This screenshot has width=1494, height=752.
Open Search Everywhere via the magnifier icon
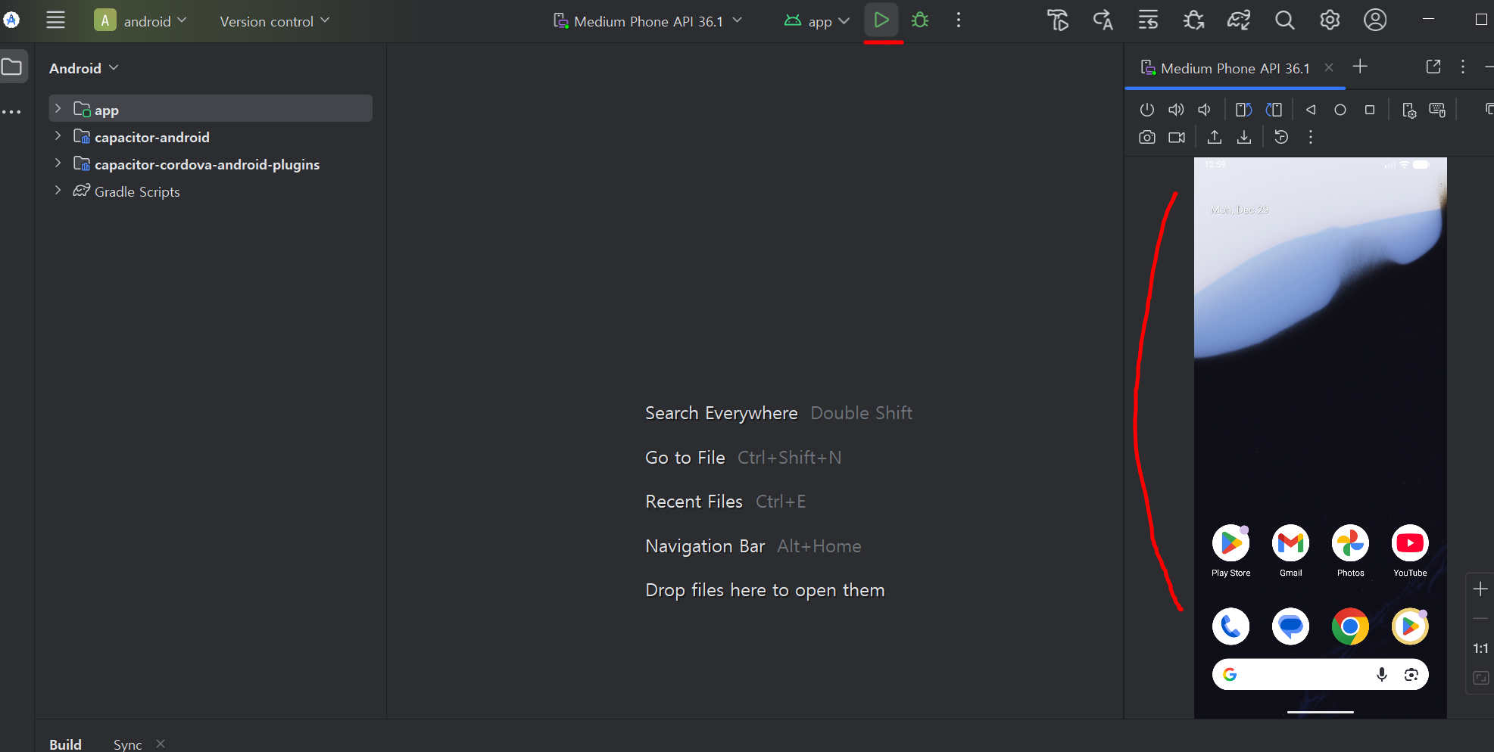pos(1284,20)
